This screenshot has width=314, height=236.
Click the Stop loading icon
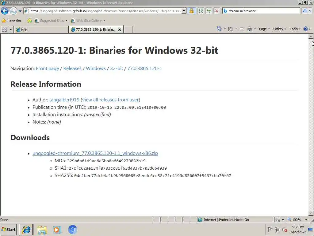217,11
